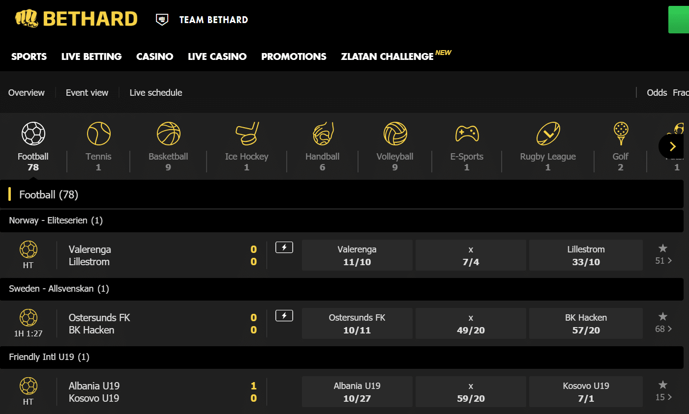
Task: Select the Golf sport icon
Action: click(x=620, y=133)
